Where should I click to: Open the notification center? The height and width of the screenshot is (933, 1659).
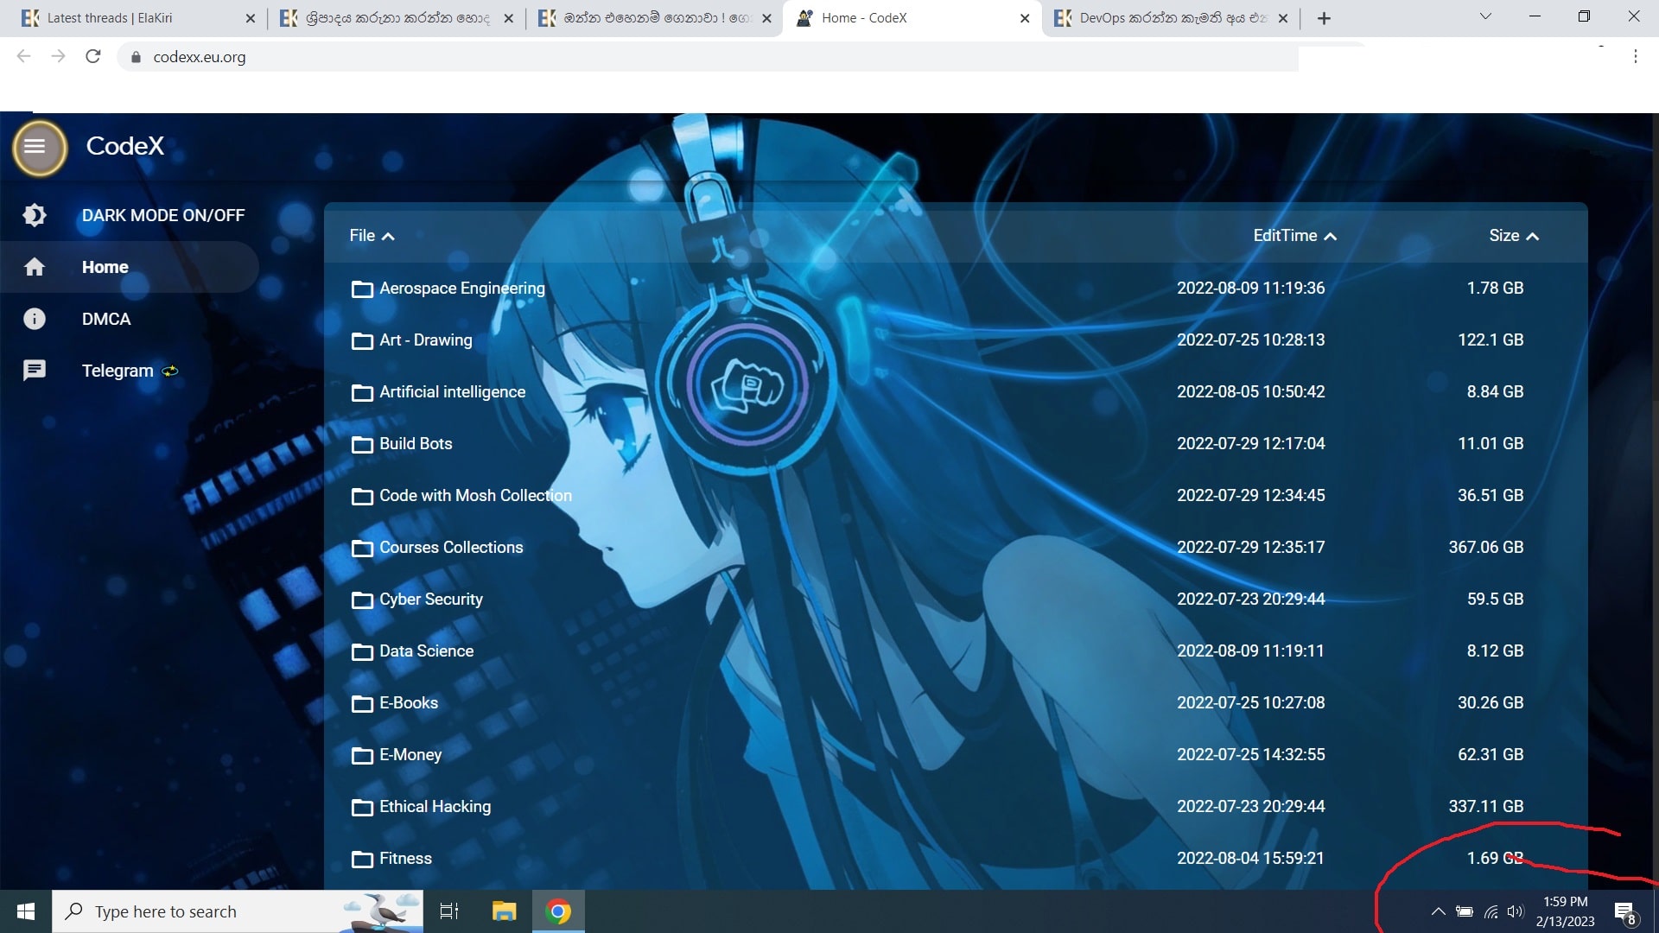[x=1624, y=912]
